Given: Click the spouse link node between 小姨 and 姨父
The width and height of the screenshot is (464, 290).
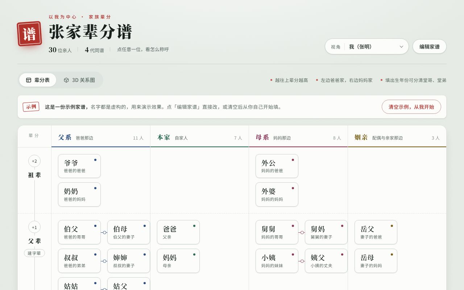Looking at the screenshot, I should 302,261.
